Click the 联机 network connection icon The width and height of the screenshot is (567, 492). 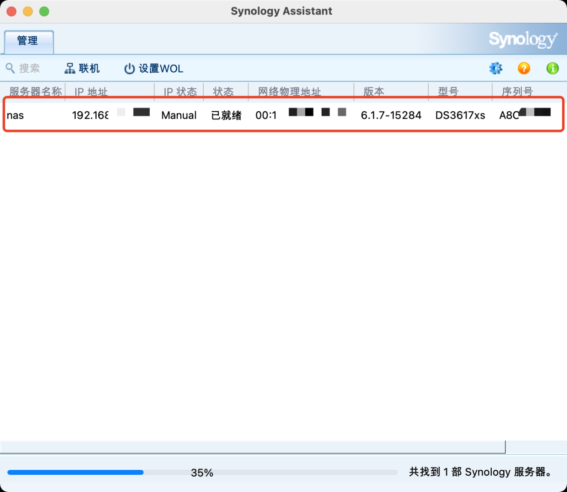70,68
